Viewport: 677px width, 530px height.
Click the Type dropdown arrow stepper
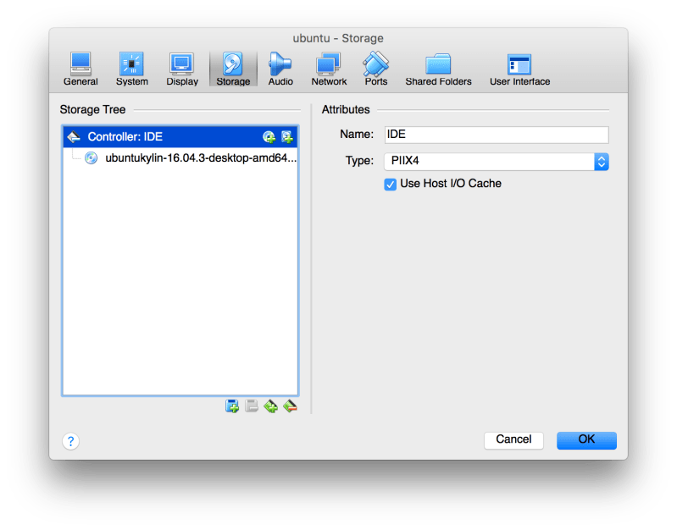pos(602,162)
